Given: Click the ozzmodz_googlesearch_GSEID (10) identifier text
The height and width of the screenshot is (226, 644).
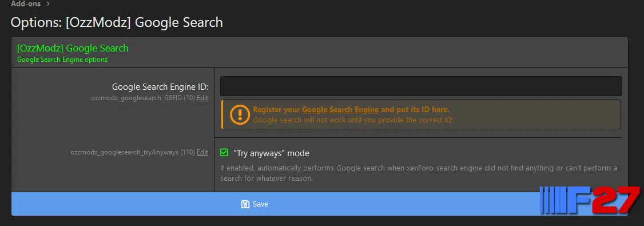Looking at the screenshot, I should (143, 98).
